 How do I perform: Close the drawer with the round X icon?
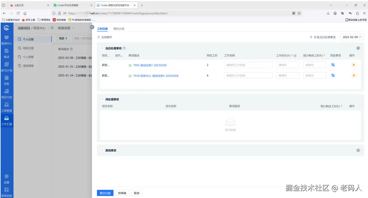tap(92, 27)
